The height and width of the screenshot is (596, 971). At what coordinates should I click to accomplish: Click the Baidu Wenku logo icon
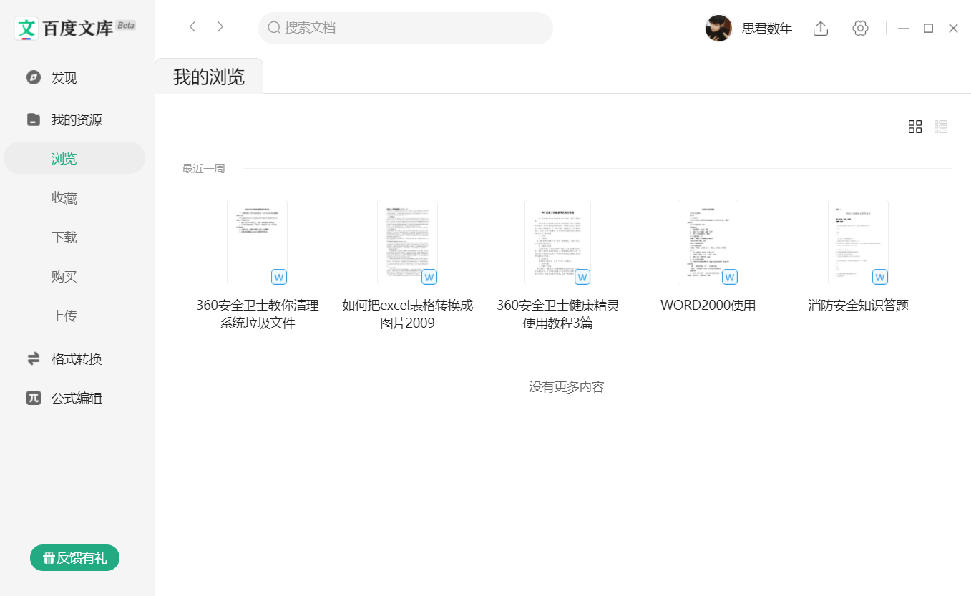pyautogui.click(x=26, y=28)
